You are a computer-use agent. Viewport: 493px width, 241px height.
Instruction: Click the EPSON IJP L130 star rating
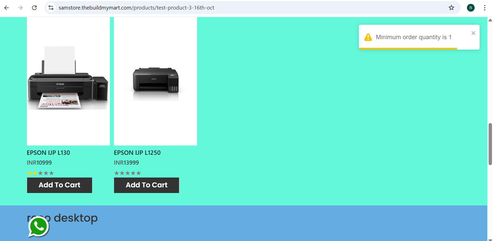tap(41, 173)
